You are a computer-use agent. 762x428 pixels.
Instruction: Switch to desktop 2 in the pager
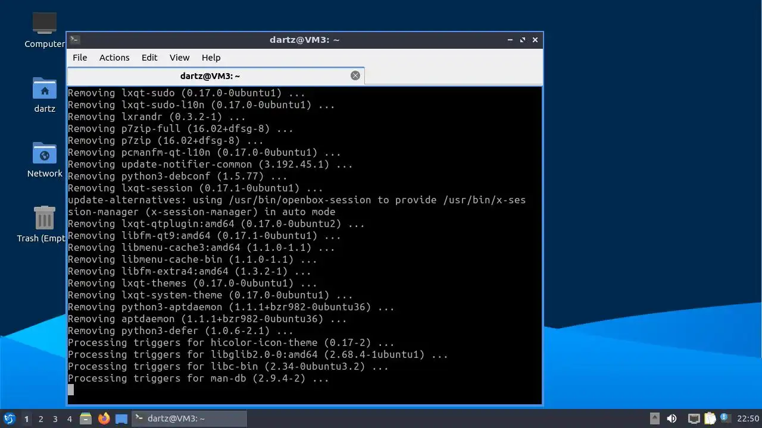click(40, 419)
